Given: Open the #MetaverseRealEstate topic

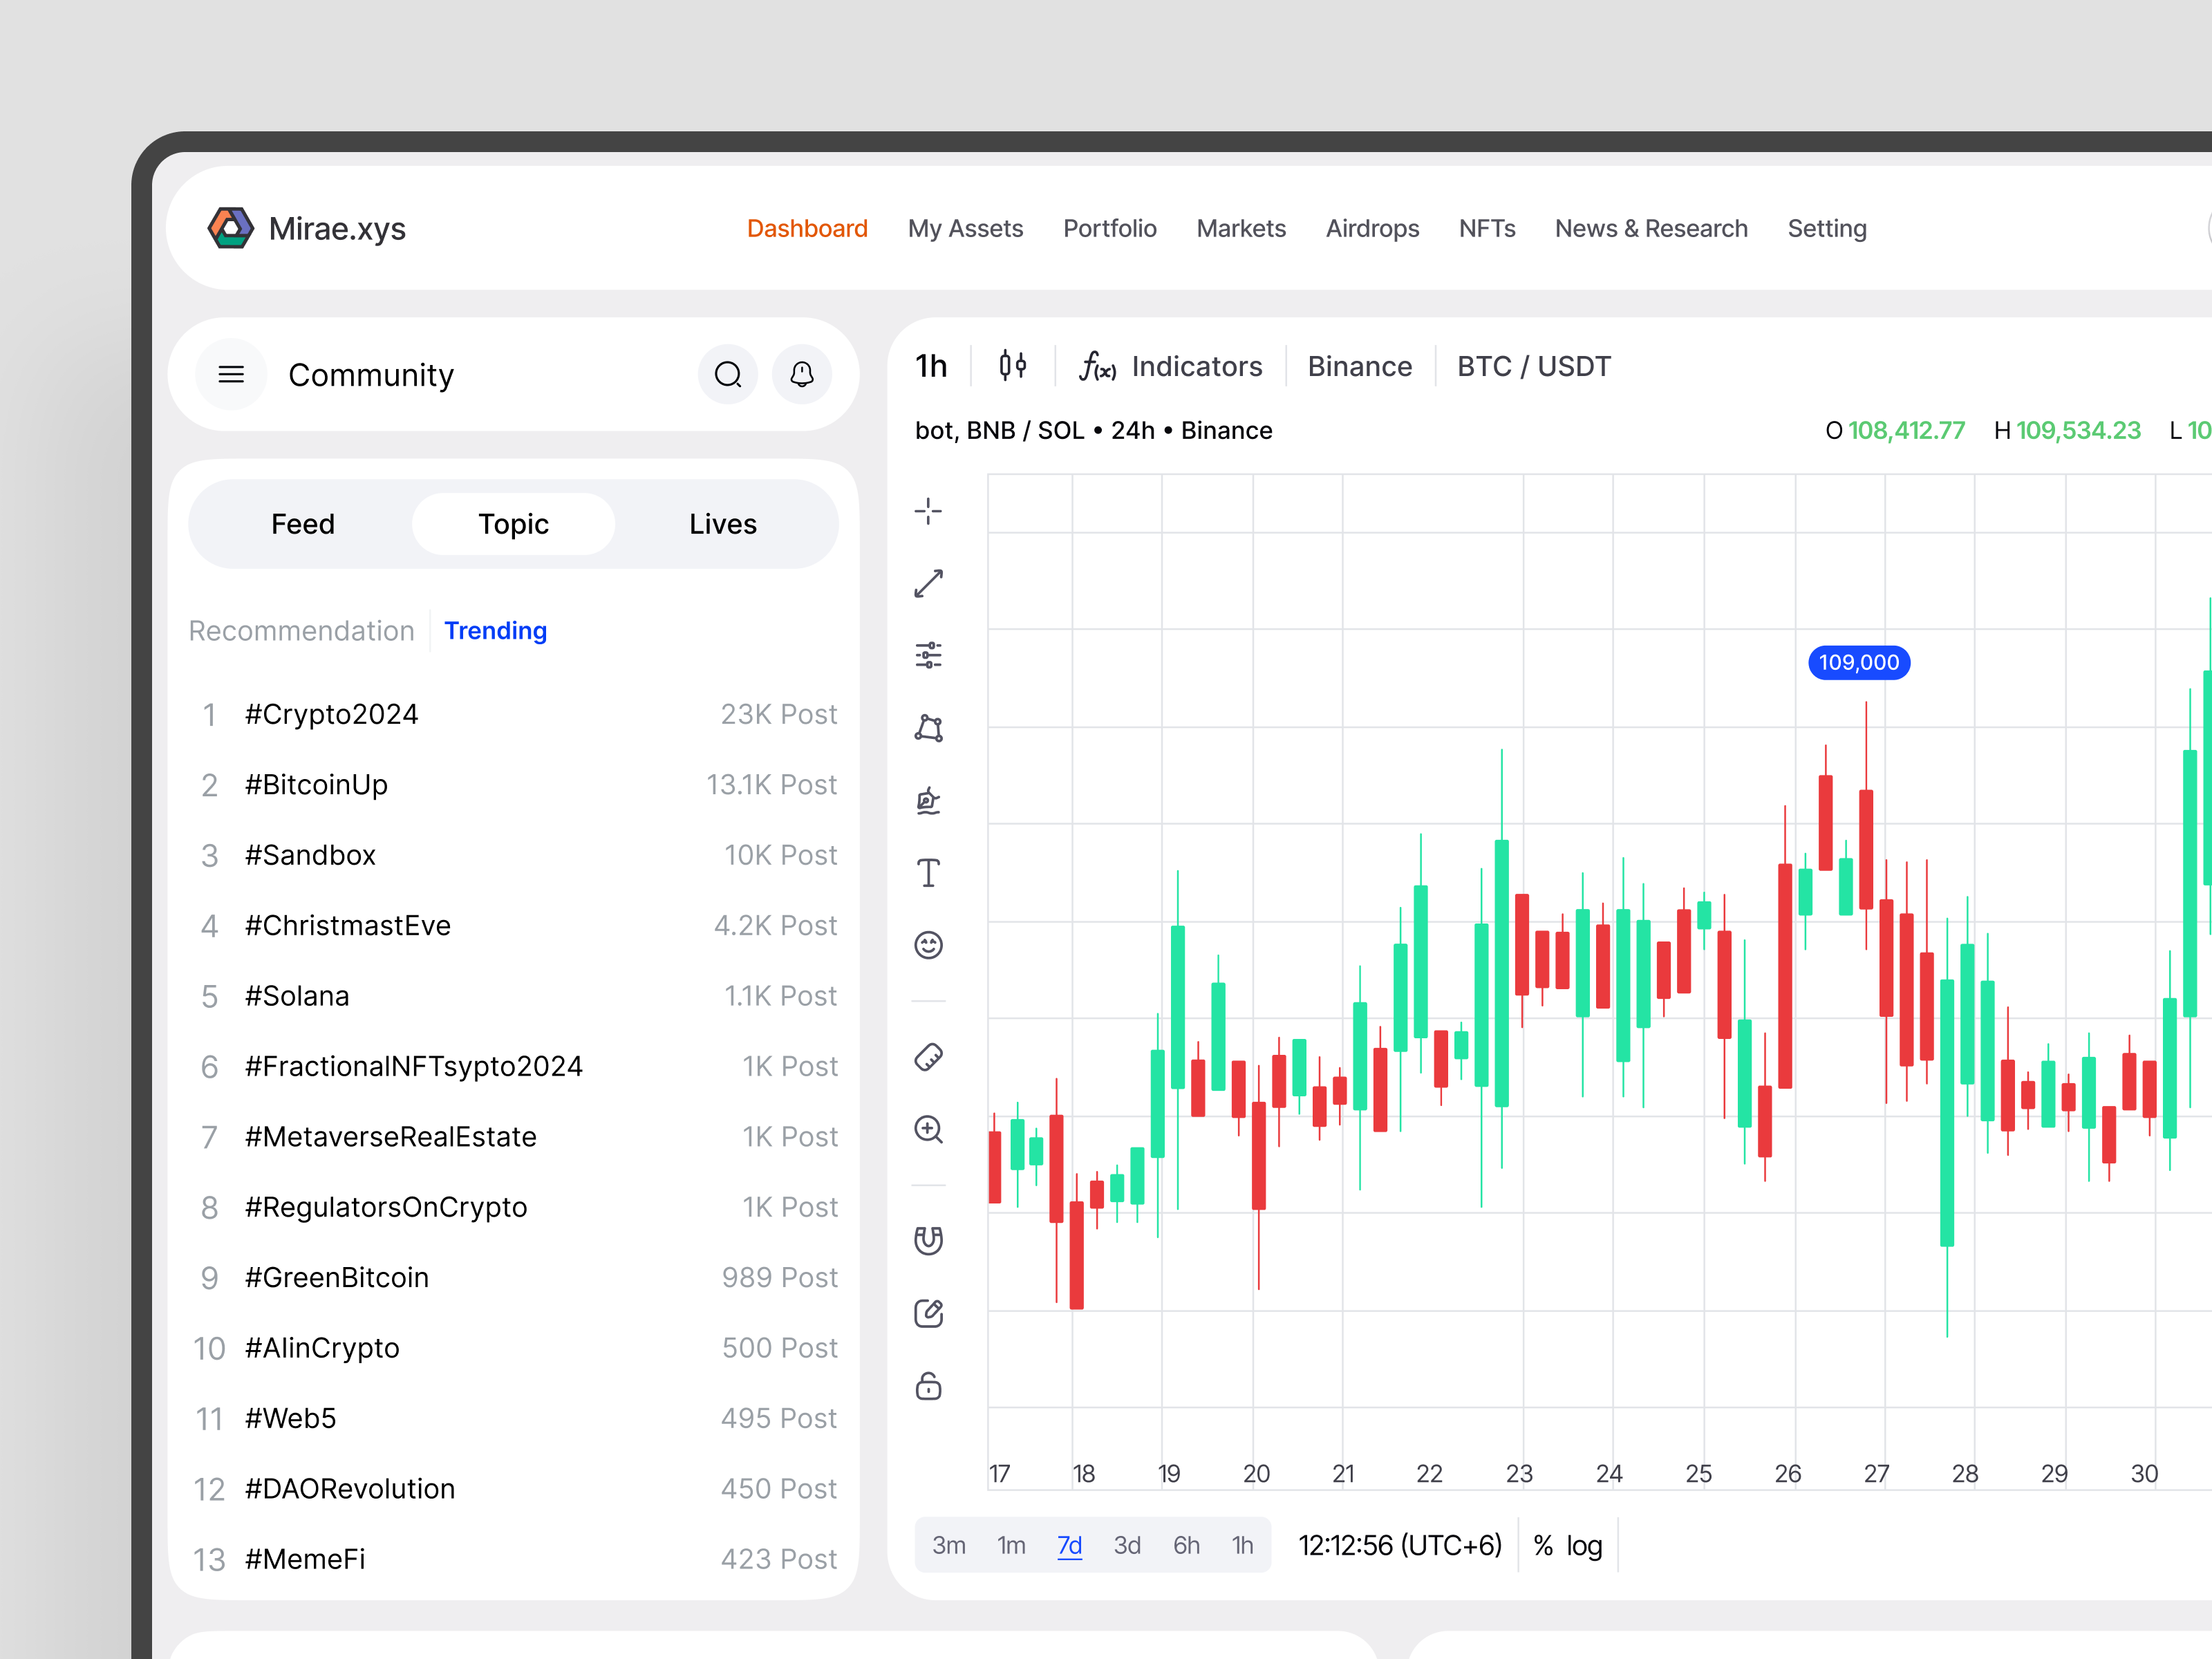Looking at the screenshot, I should point(513,1137).
